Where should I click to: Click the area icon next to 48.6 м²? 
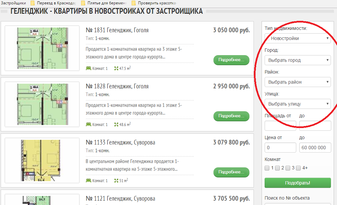tap(116, 125)
